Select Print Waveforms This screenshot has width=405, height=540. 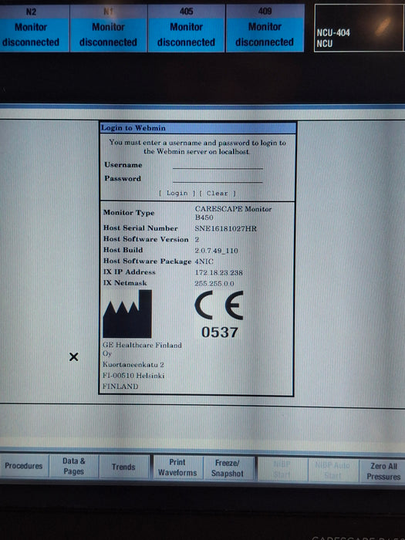click(x=177, y=467)
